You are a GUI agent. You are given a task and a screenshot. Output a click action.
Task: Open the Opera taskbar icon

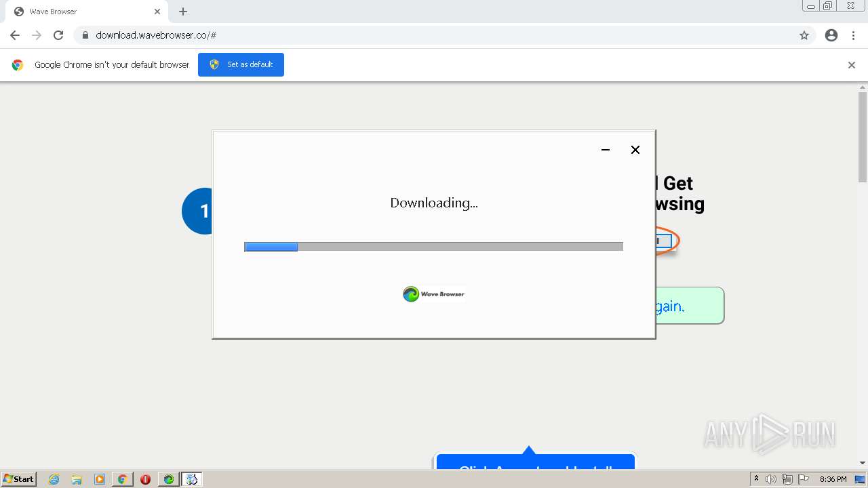point(145,479)
